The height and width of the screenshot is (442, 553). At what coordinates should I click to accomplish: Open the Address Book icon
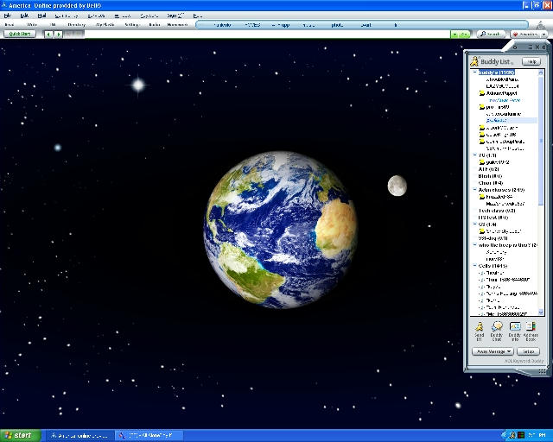click(531, 326)
